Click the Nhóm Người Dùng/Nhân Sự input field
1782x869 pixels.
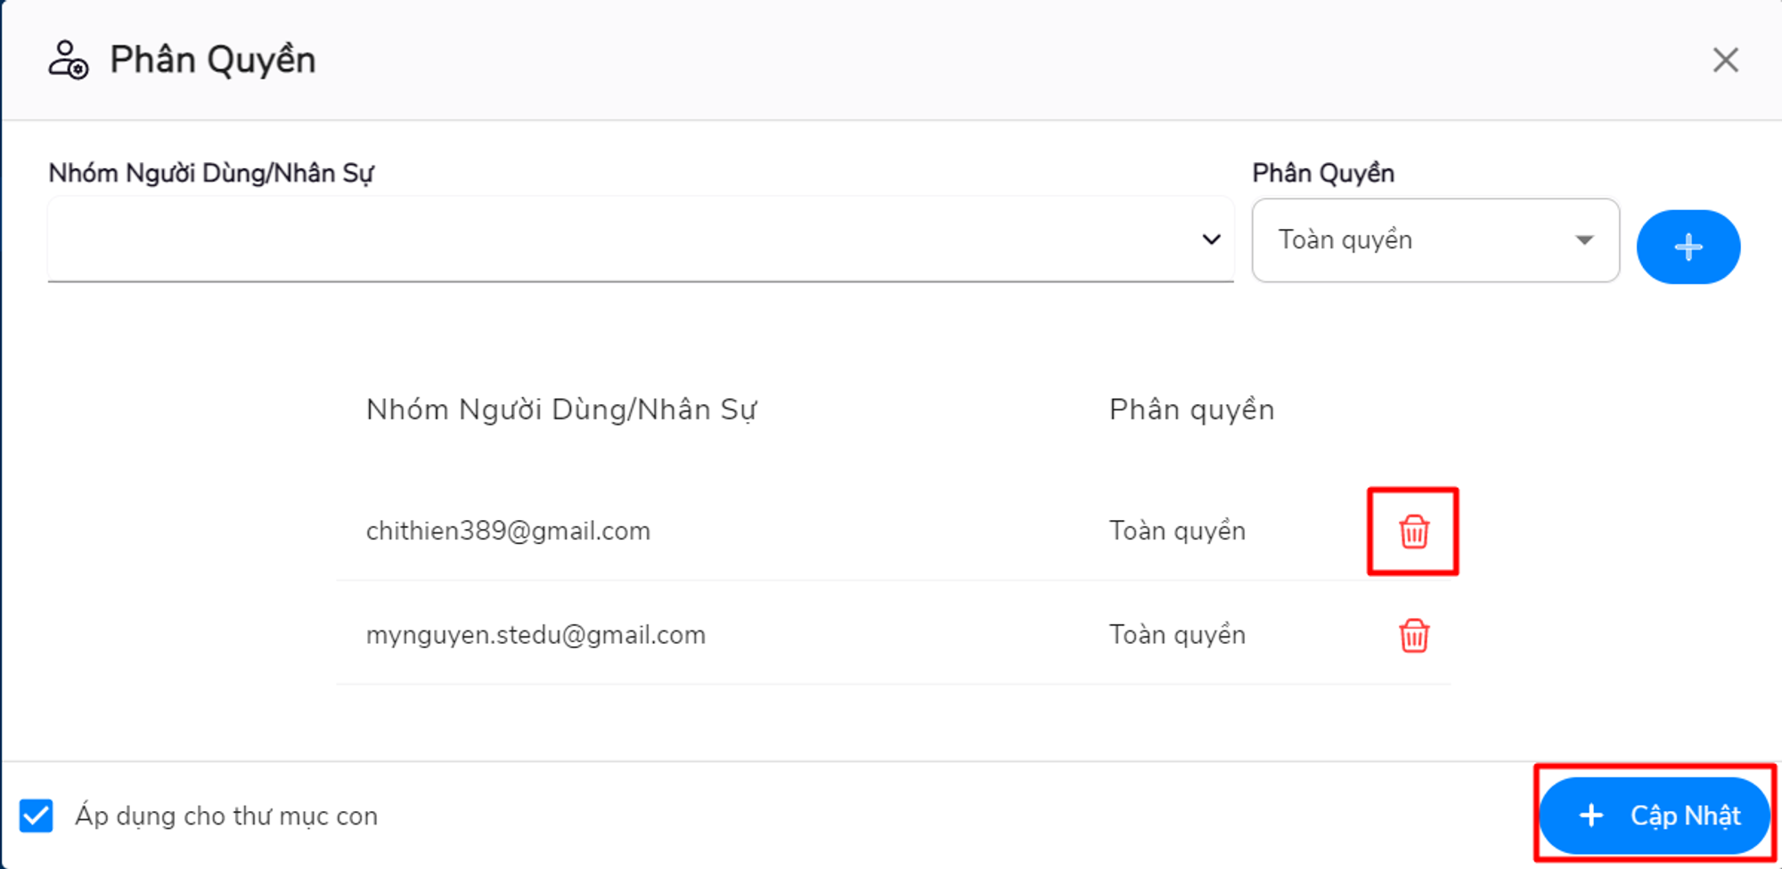[x=624, y=239]
